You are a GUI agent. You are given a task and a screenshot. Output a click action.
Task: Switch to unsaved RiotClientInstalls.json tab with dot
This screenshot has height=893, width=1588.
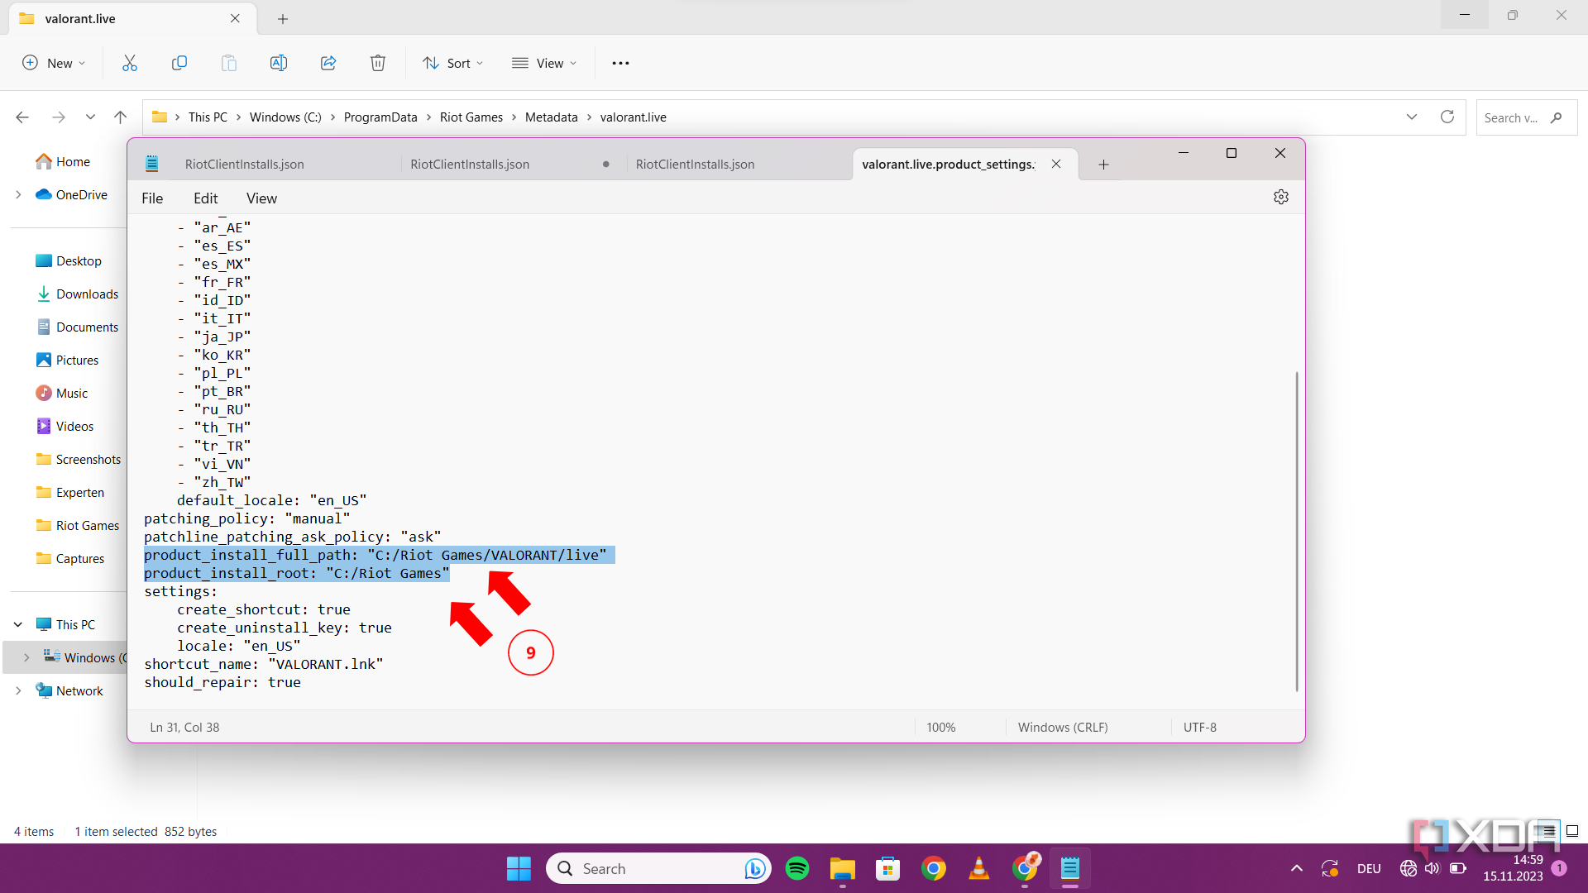click(x=470, y=165)
